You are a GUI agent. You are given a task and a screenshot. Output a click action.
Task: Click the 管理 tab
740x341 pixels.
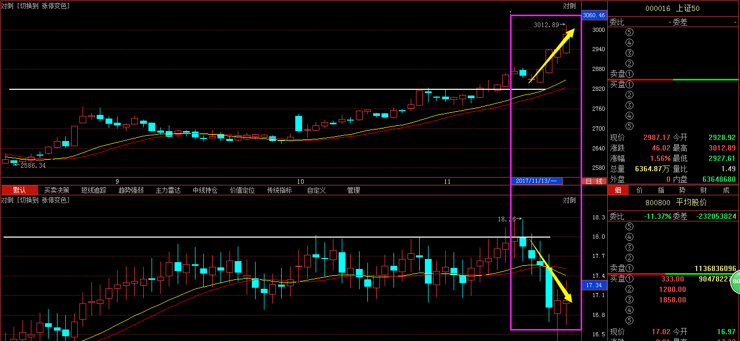tap(353, 190)
